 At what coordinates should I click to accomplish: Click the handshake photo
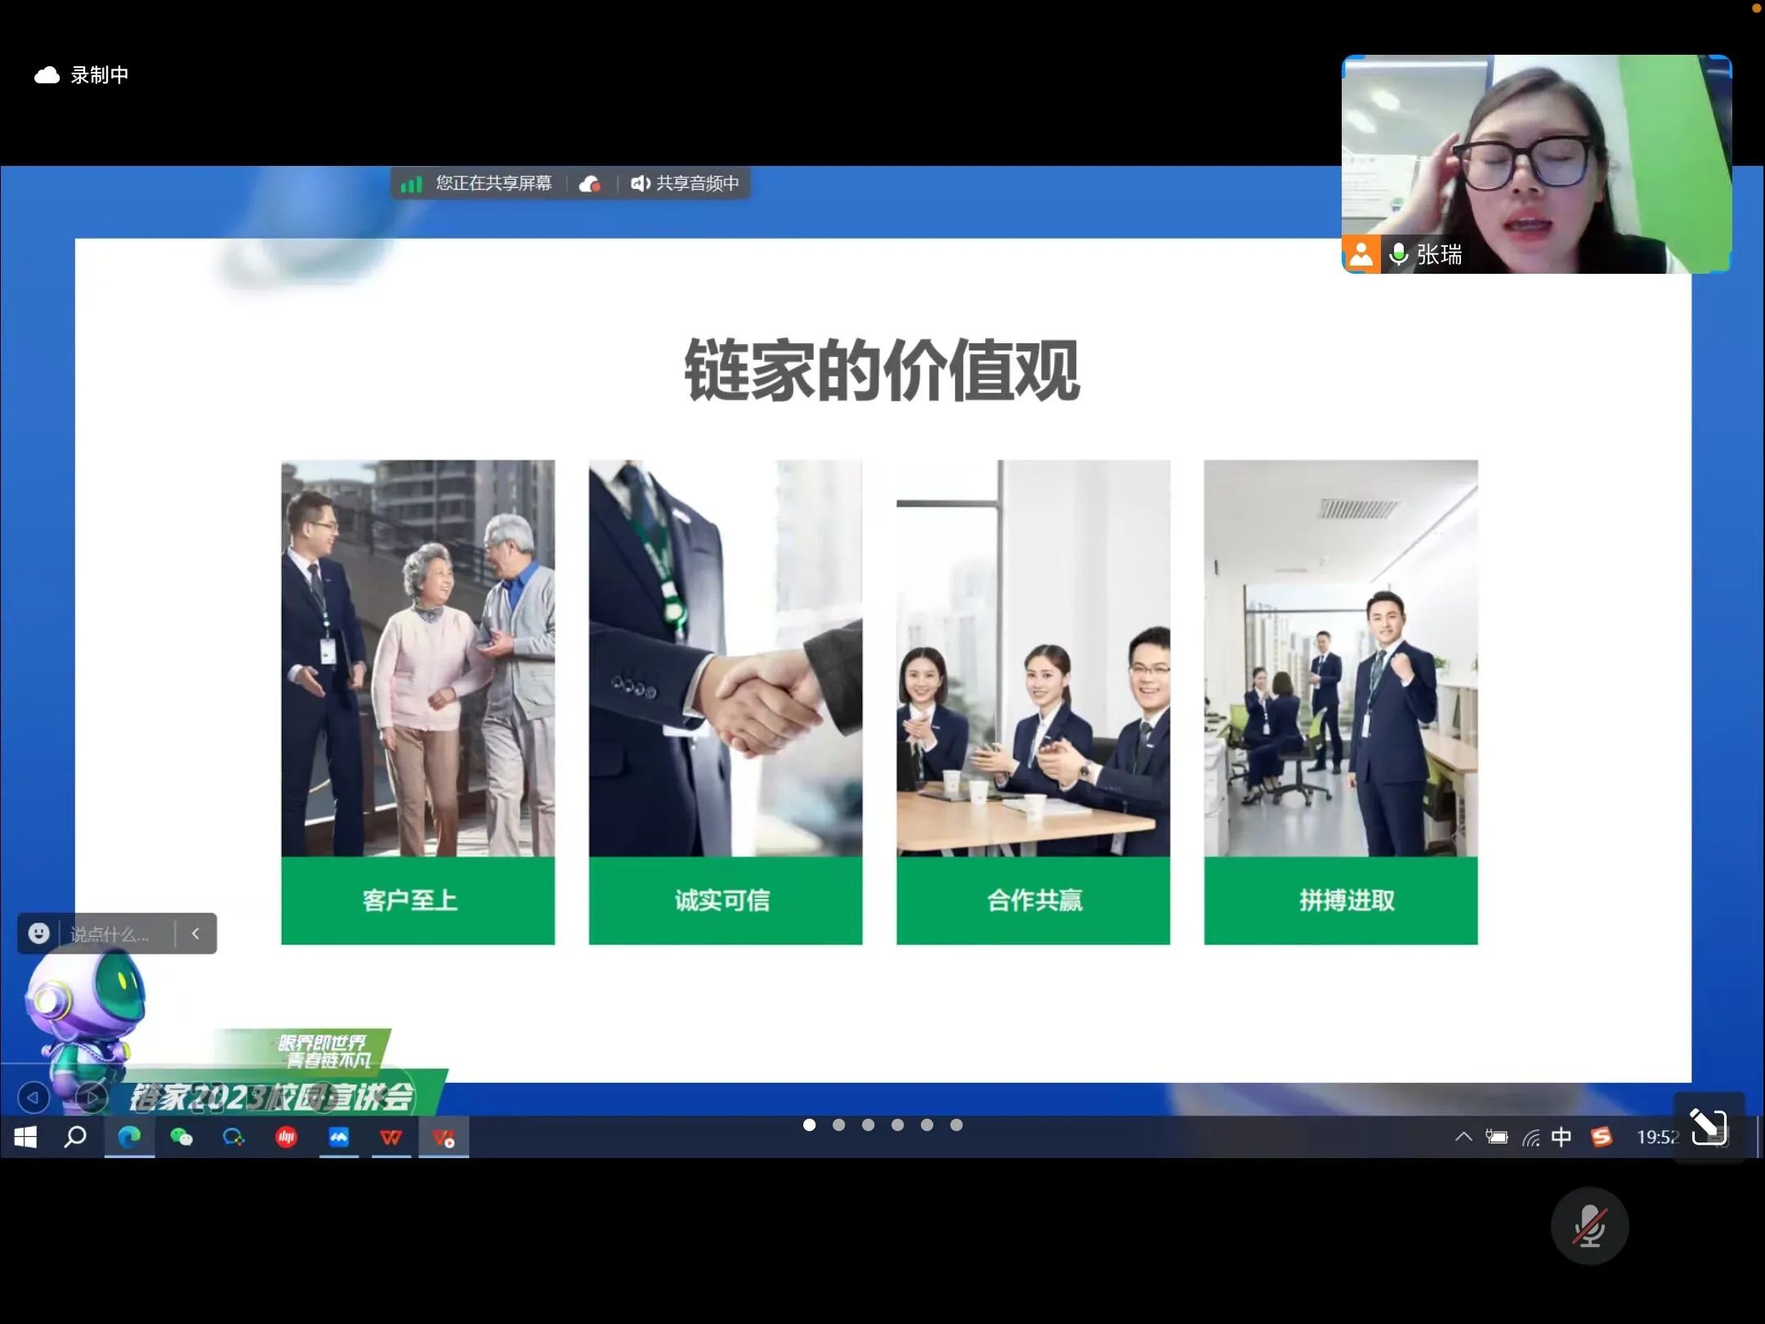[725, 658]
